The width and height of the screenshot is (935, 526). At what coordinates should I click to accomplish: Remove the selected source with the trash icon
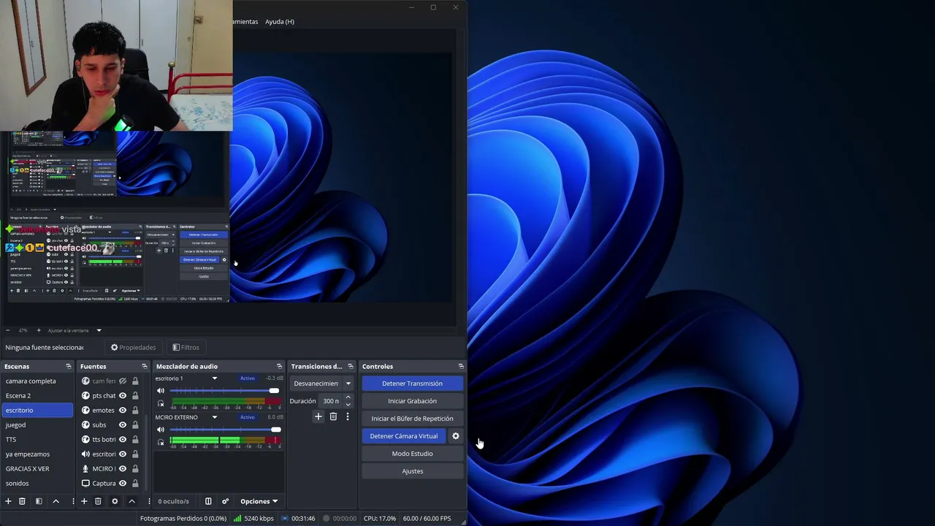(x=98, y=501)
